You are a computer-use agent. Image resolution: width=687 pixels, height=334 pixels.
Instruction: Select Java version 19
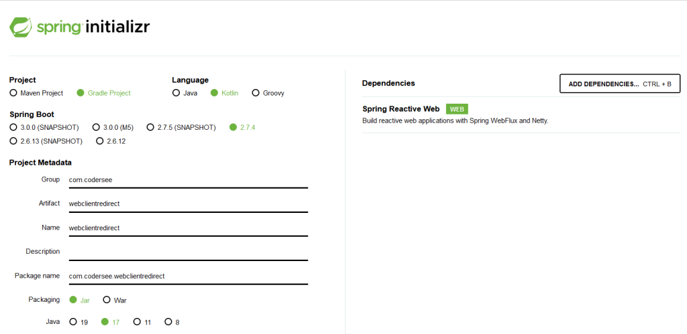click(x=73, y=322)
